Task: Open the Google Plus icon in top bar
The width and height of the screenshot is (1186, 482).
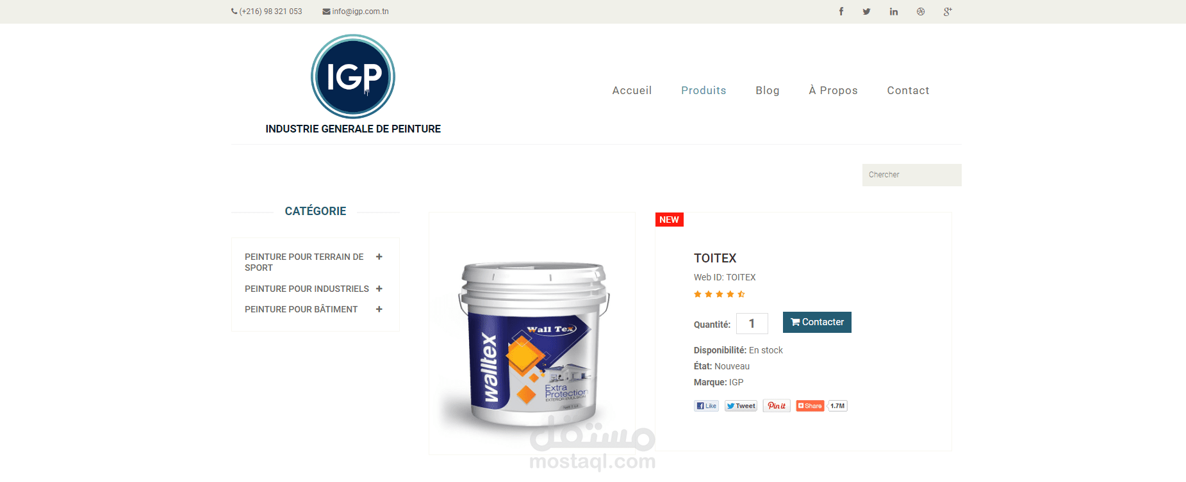Action: pyautogui.click(x=948, y=12)
